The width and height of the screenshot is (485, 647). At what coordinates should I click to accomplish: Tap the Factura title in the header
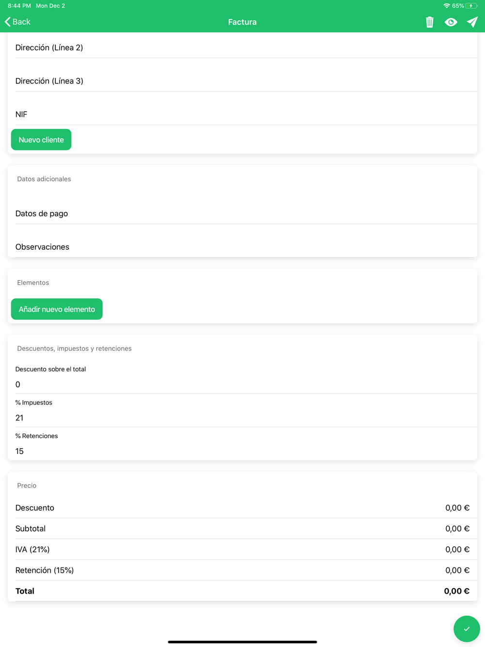tap(242, 22)
